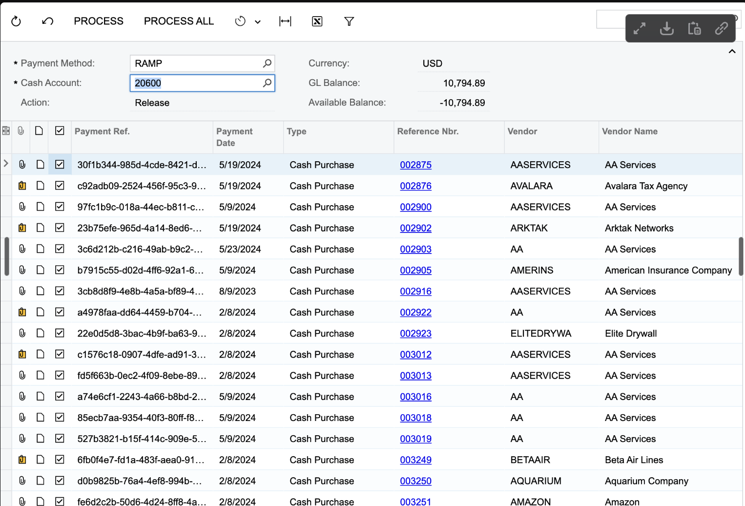The image size is (745, 506).
Task: Click PROCESS button
Action: (99, 21)
